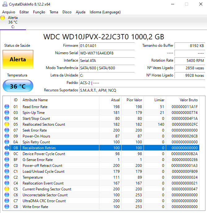The width and height of the screenshot is (207, 213).
Task: Click the transfer mode field SATA/600
Action: (107, 68)
